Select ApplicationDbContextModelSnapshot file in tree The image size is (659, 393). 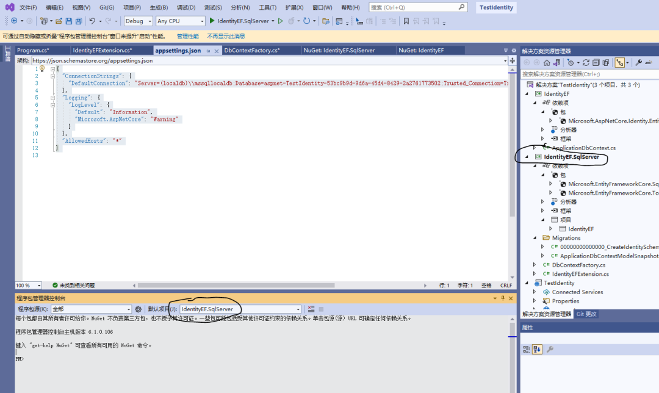coord(609,256)
